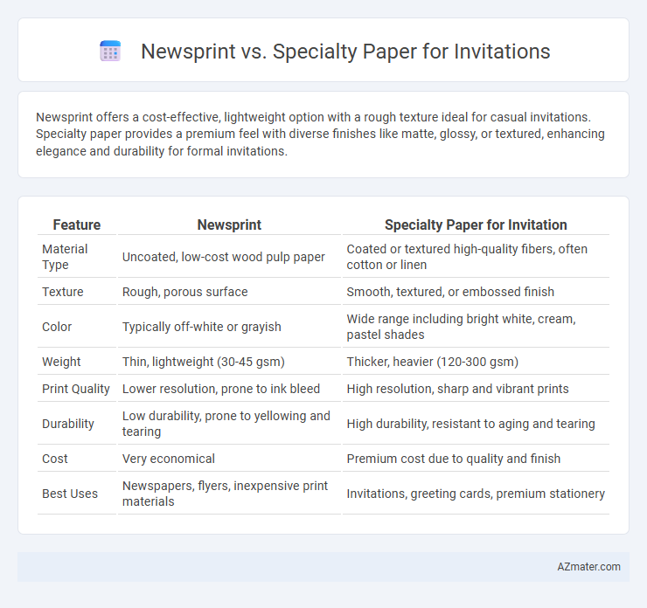The width and height of the screenshot is (647, 608).
Task: Select 'Specialty Paper for Invitation' column header
Action: pyautogui.click(x=476, y=225)
